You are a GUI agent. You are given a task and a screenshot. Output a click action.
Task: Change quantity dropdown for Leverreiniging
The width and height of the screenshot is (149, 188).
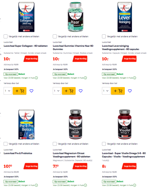click(x=106, y=91)
